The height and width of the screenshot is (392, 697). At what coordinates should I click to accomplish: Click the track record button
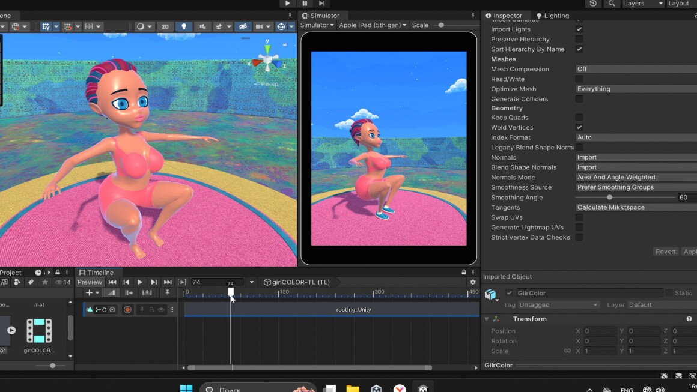[127, 310]
